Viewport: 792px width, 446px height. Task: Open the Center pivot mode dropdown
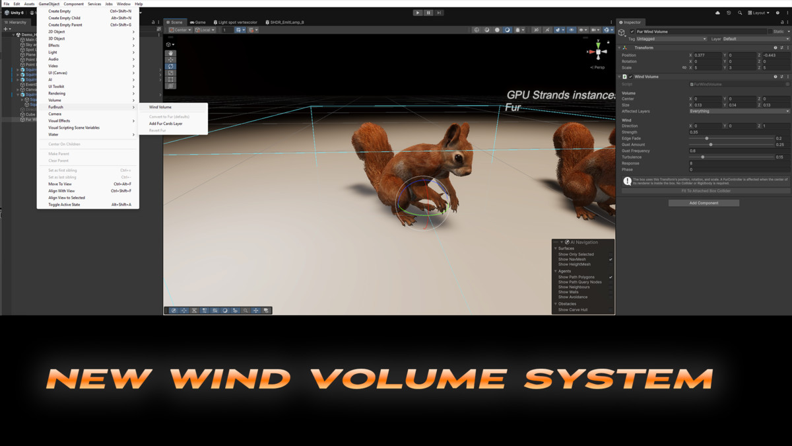[180, 30]
